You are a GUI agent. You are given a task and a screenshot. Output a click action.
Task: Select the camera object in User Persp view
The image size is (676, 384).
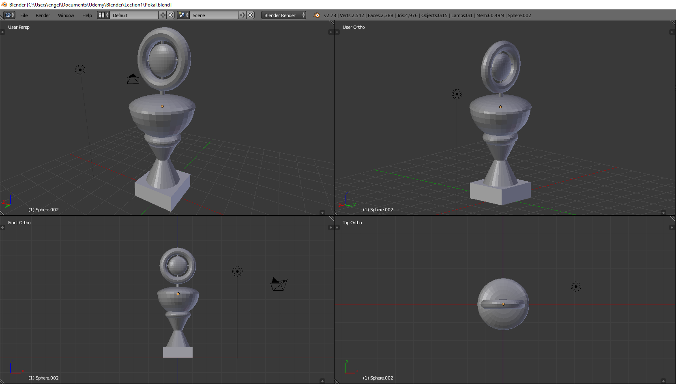click(x=133, y=79)
